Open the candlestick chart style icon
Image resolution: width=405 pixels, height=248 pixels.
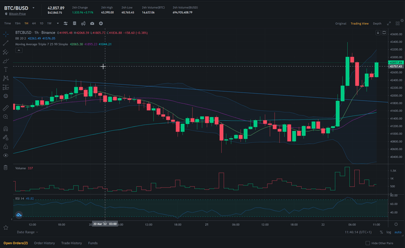[x=83, y=23]
